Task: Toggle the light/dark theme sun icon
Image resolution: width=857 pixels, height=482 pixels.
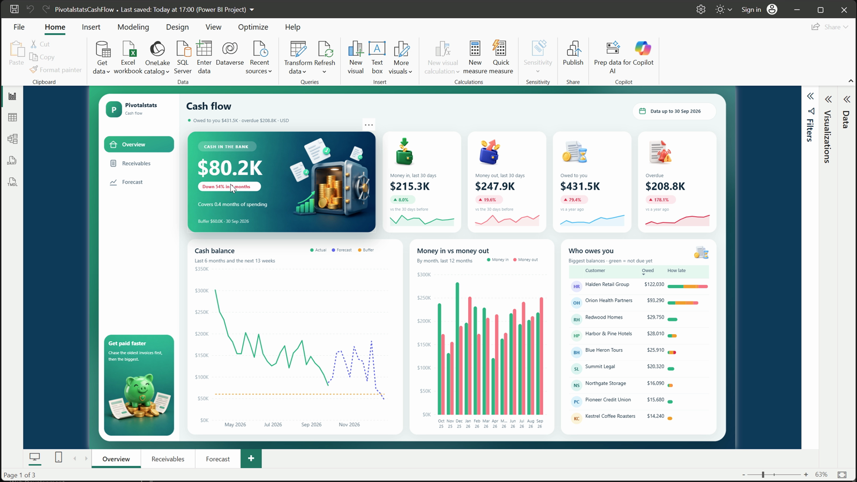Action: pos(720,10)
